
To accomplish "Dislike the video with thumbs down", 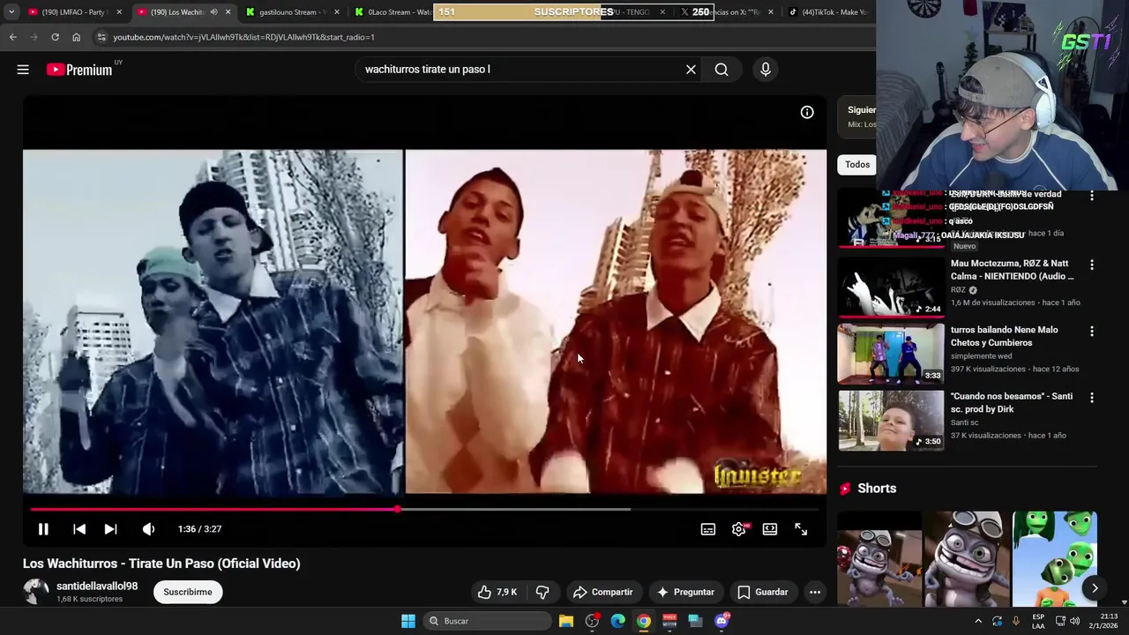I will (542, 592).
